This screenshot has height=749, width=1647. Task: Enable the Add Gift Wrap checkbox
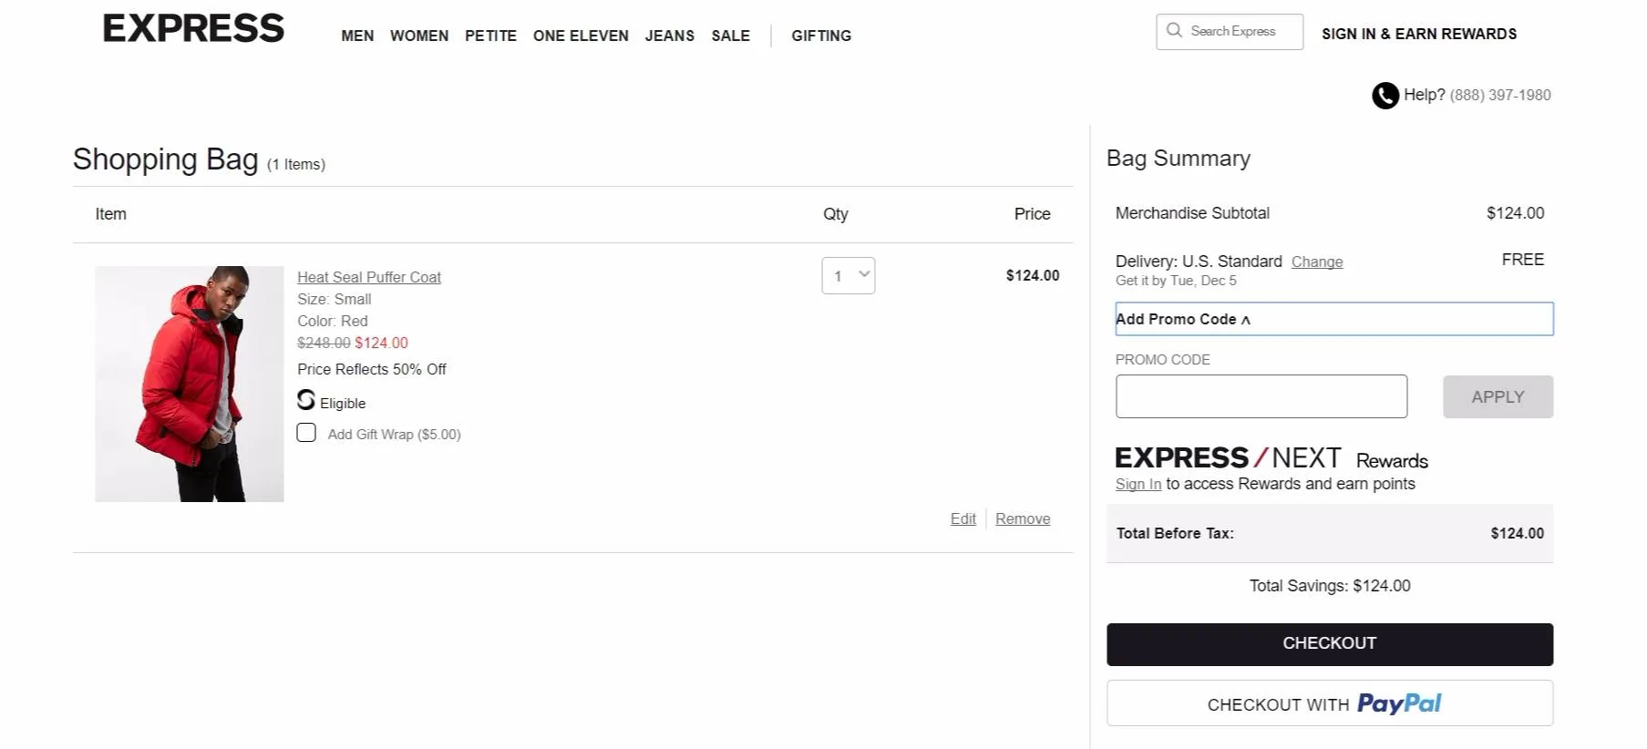pos(306,433)
